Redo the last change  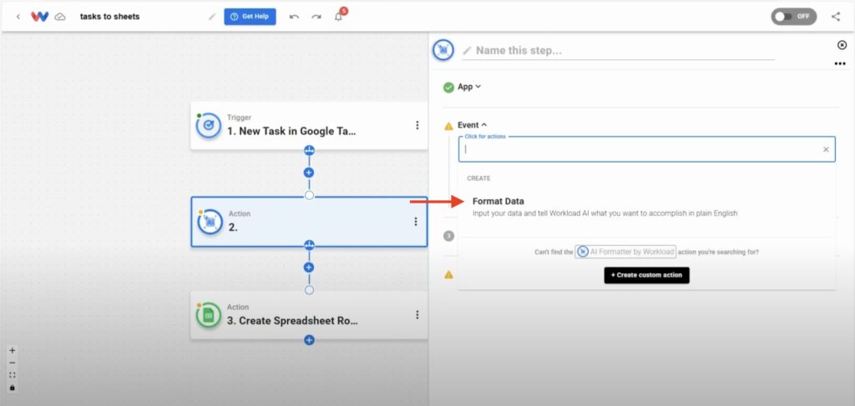tap(316, 17)
